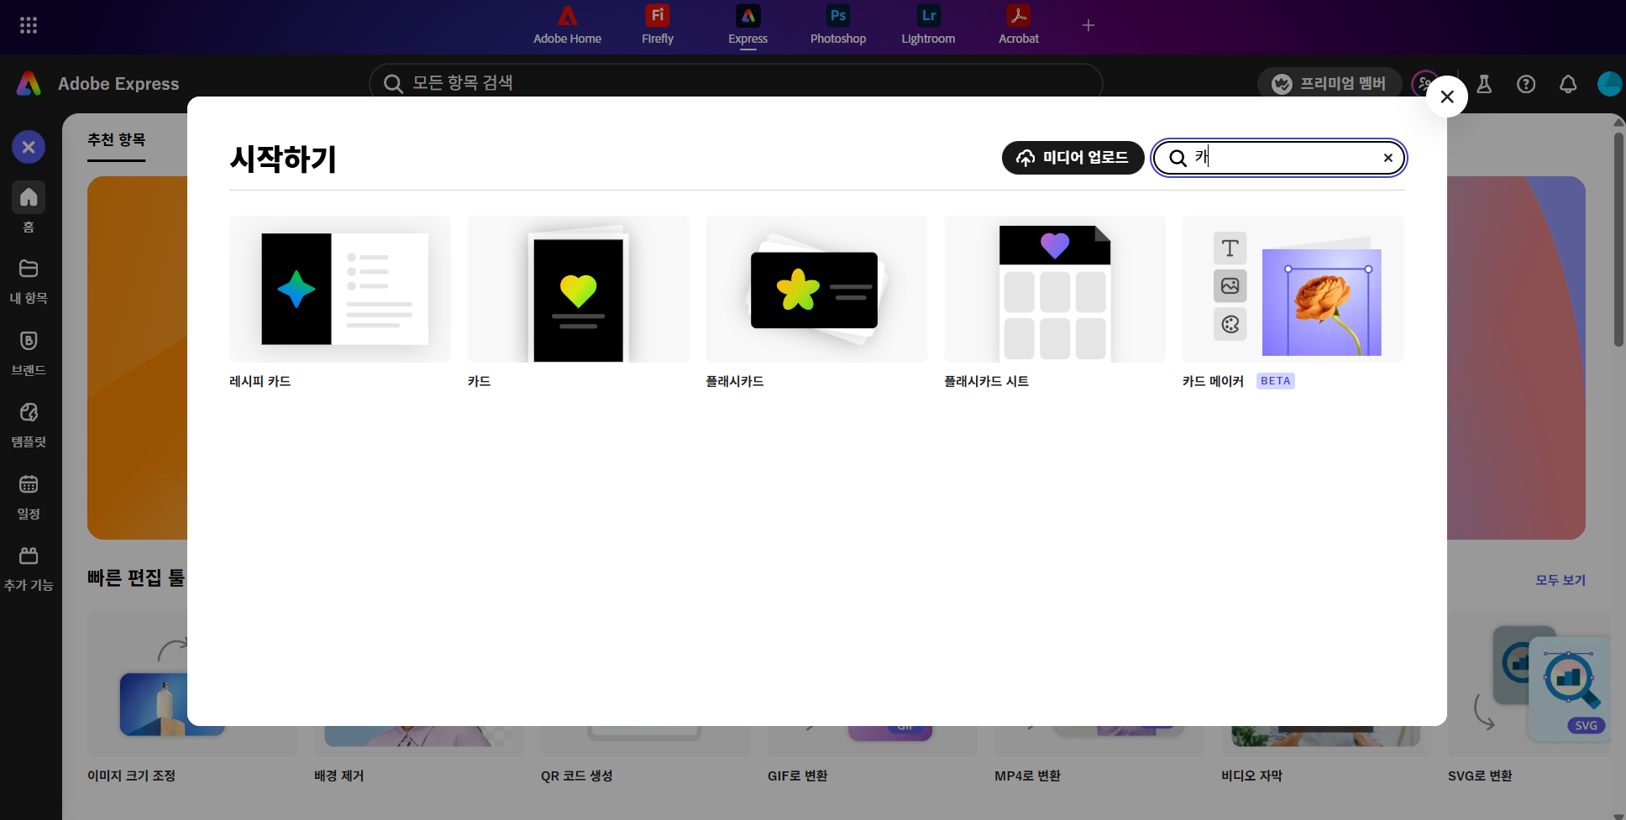
Task: Click the 카드 메이커 label
Action: tap(1213, 381)
